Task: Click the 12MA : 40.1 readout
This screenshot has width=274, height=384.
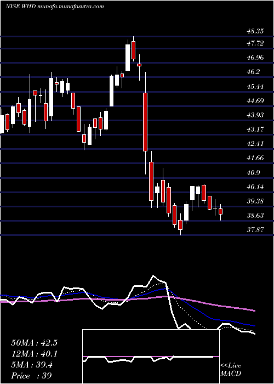Action: pyautogui.click(x=34, y=354)
